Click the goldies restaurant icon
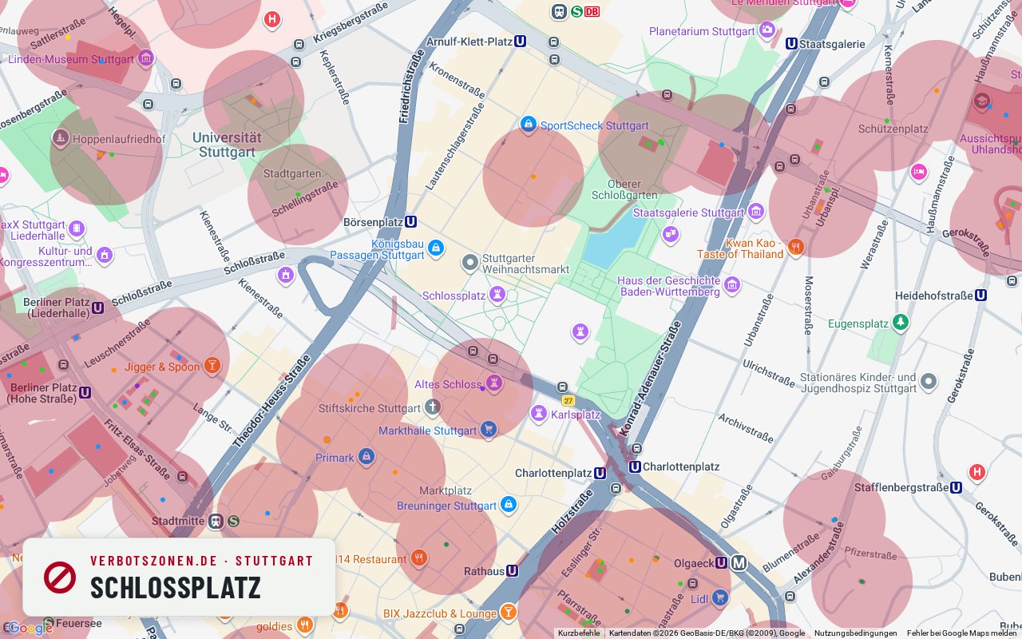This screenshot has width=1022, height=639. point(304,625)
